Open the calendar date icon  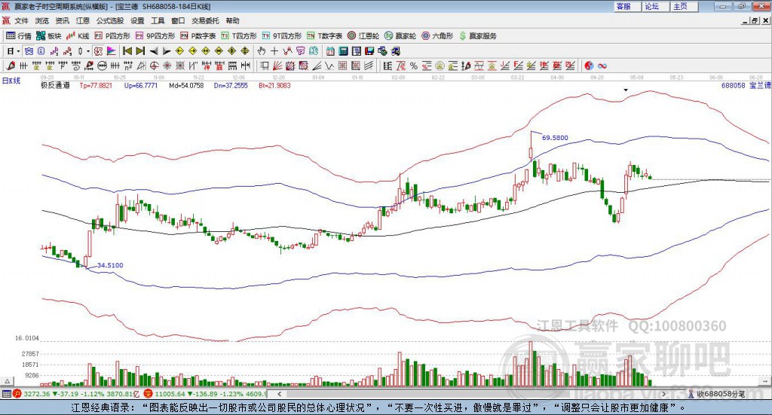click(330, 51)
